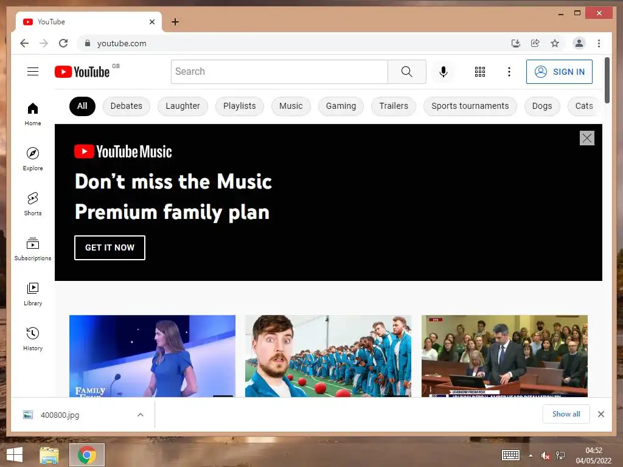Open History in sidebar

tap(33, 339)
